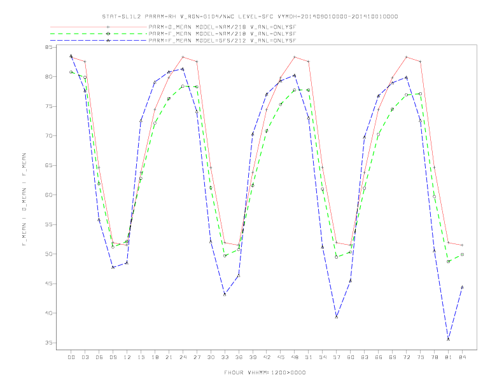504x389 pixels.
Task: Click the x-axis tick label 54
Action: pos(323,357)
